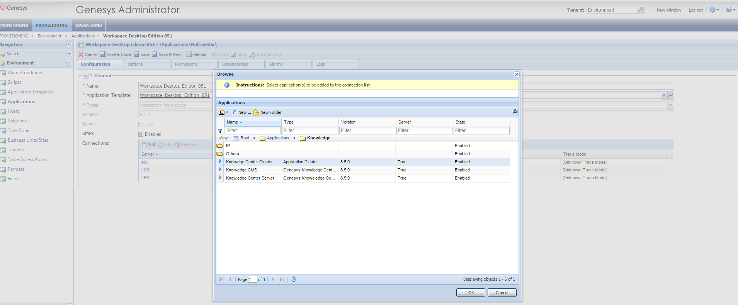Click the funnel filter icon beside Name filter
The height and width of the screenshot is (305, 738).
(220, 131)
